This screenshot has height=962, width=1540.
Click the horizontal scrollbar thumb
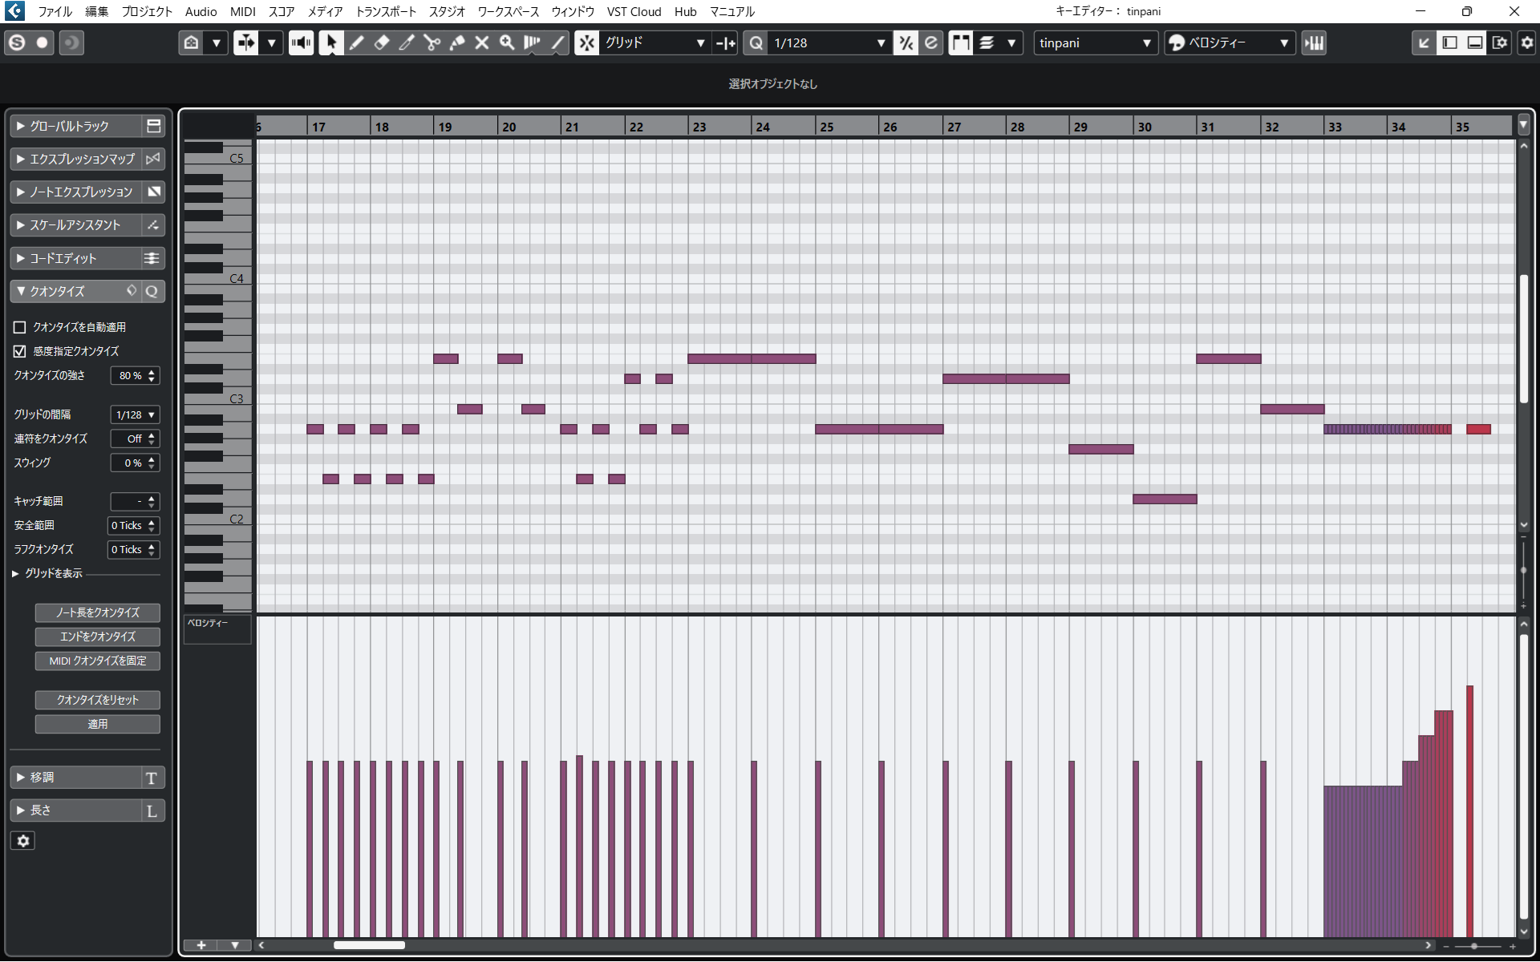point(369,946)
